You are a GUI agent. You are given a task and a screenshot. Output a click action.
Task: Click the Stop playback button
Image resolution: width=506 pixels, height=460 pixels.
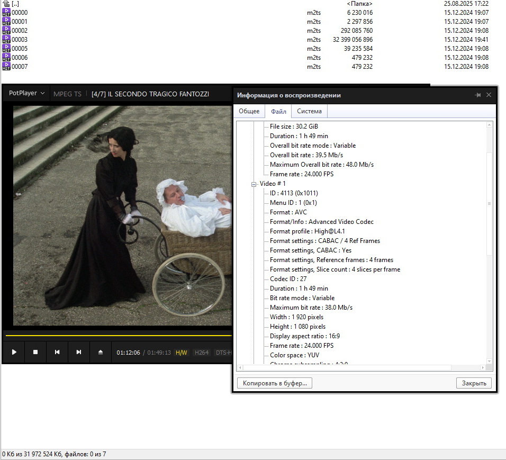[x=35, y=352]
